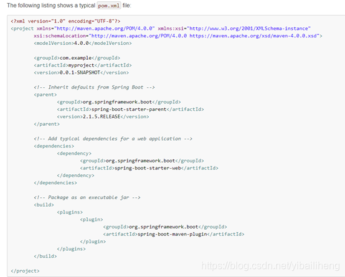Screen dimensions: 345x277
Task: Click the groupId line inside the dependency block
Action: (142, 161)
